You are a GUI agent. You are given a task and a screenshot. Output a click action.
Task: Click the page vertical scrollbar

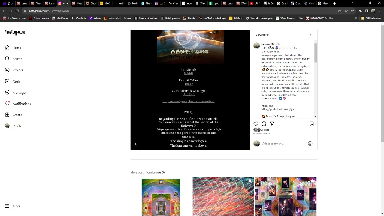point(382,83)
